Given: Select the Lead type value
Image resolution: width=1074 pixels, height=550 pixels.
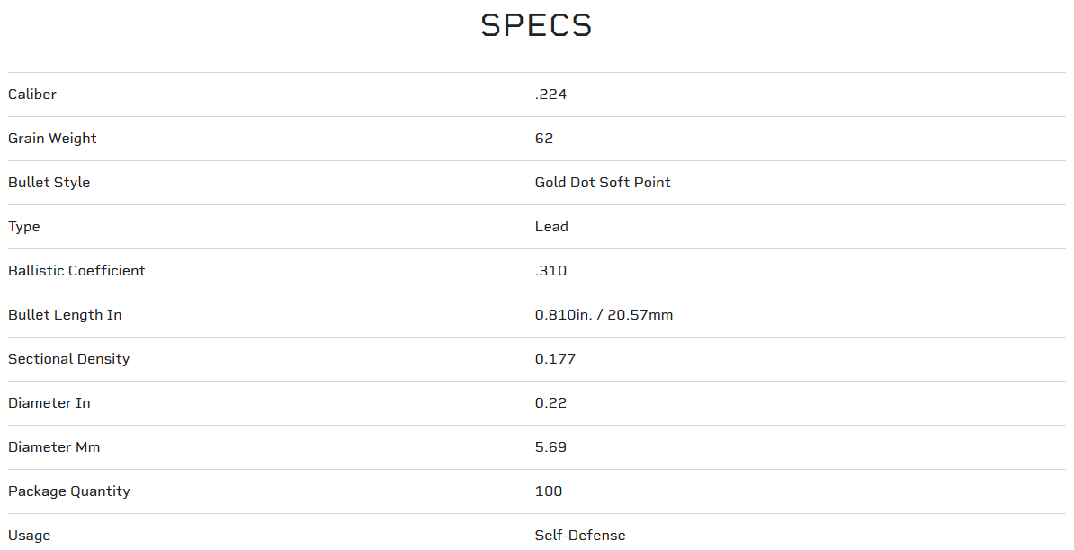Looking at the screenshot, I should click(551, 227).
